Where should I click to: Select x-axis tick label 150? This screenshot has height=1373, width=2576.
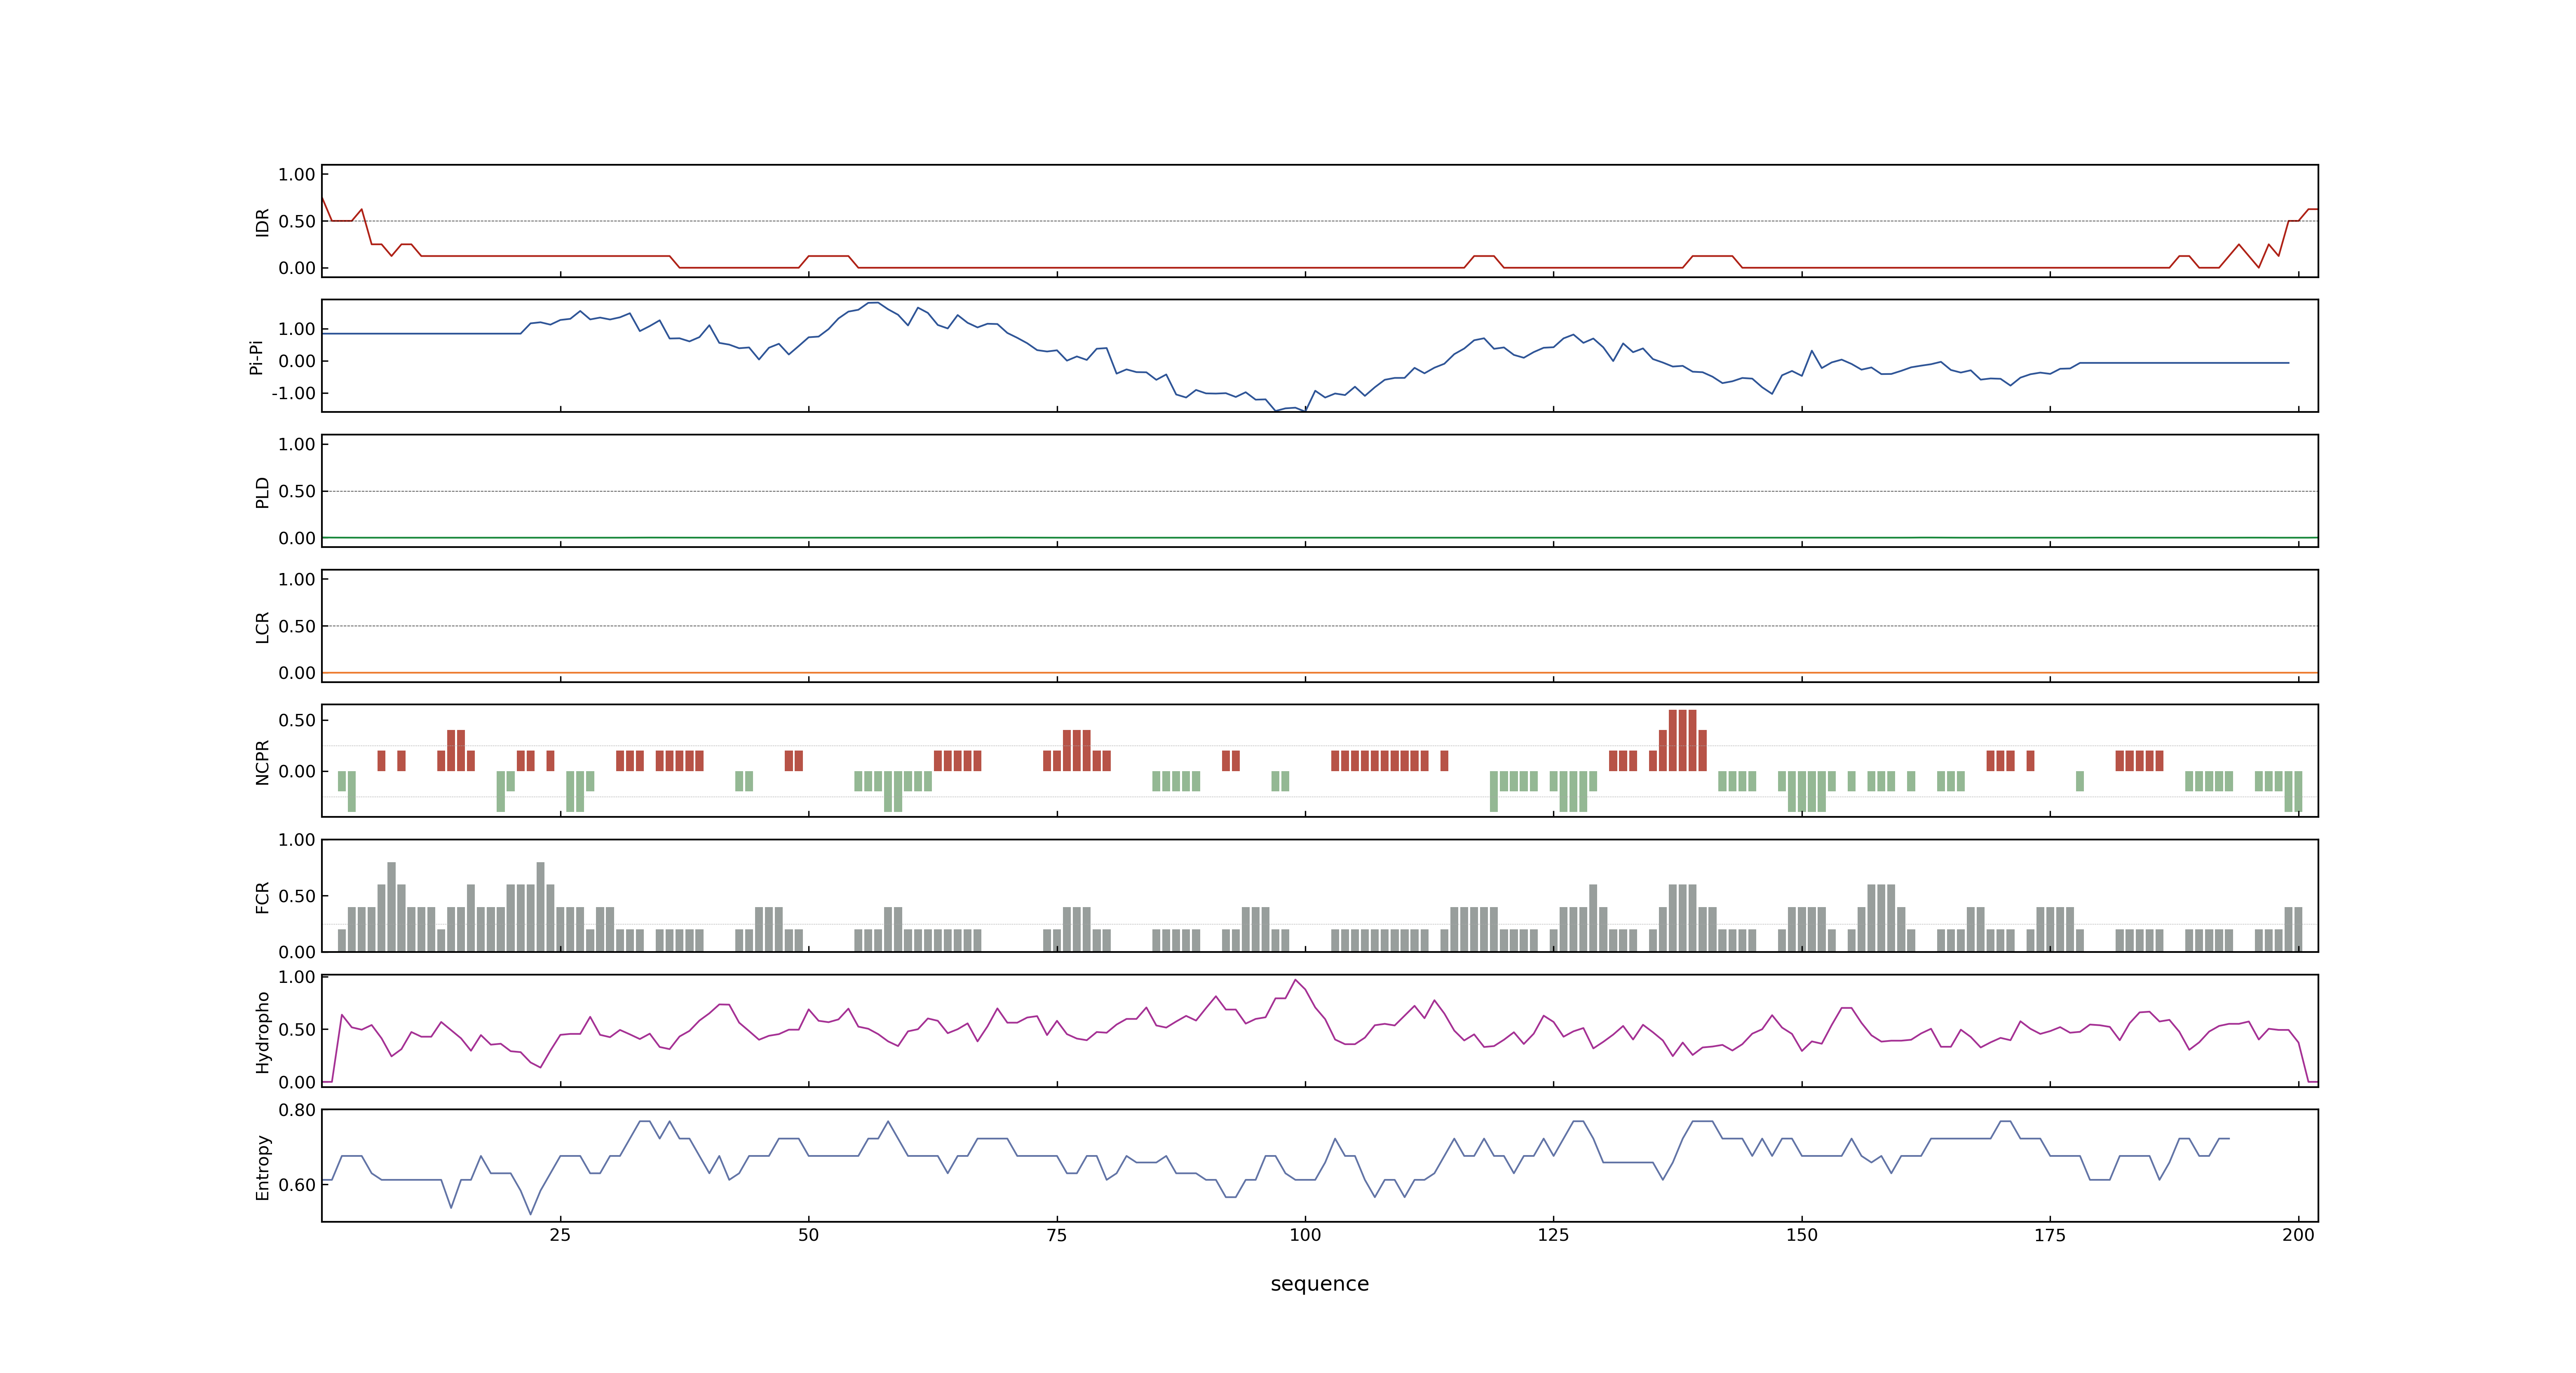tap(1802, 1234)
